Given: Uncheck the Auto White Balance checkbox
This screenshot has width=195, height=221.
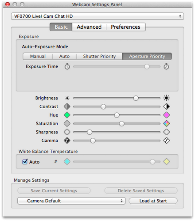Looking at the screenshot, I should pos(25,162).
